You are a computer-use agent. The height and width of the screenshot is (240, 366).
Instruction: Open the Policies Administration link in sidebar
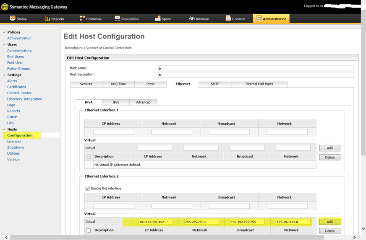coord(19,38)
